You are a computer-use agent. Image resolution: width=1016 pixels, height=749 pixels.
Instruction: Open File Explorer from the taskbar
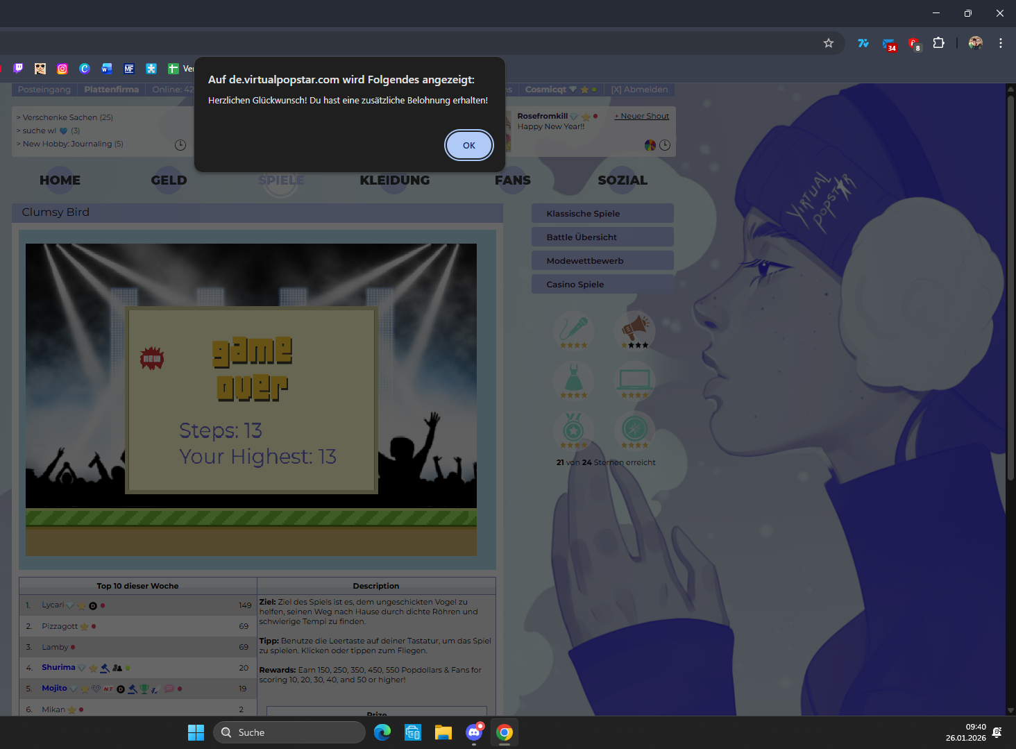click(443, 732)
